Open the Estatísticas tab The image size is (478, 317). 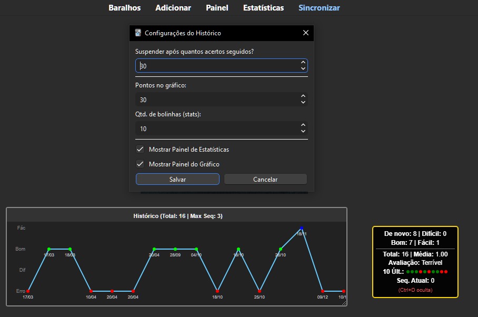tap(263, 8)
